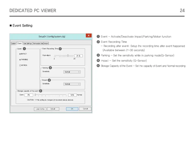194x141 pixels.
Task: Open the Removable Disk tab
Action: click(38, 43)
